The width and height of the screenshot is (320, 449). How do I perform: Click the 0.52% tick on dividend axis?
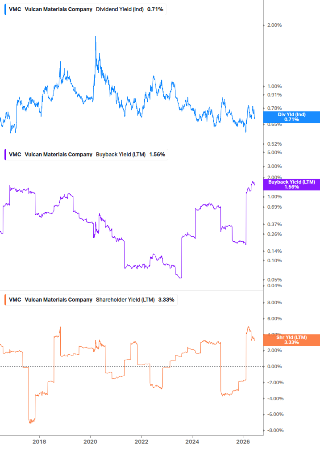[274, 144]
